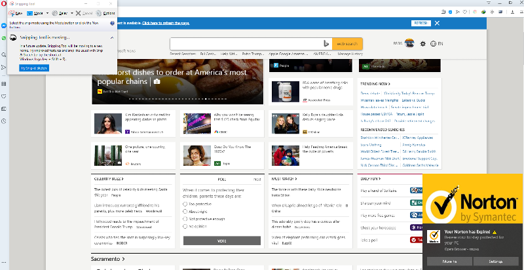The width and height of the screenshot is (524, 270).
Task: Open the flow/send icon in Opera sidebar
Action: [4, 67]
